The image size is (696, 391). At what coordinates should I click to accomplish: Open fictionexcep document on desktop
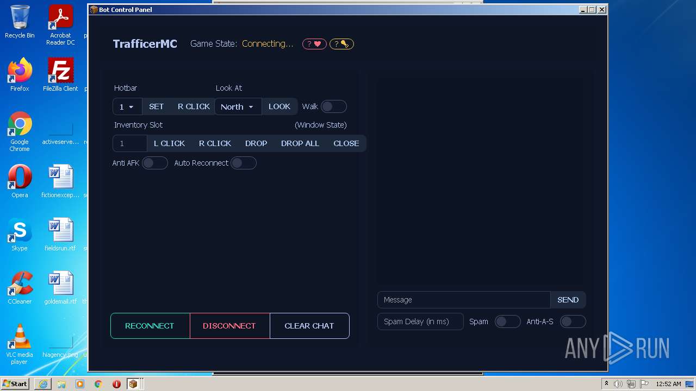(60, 181)
